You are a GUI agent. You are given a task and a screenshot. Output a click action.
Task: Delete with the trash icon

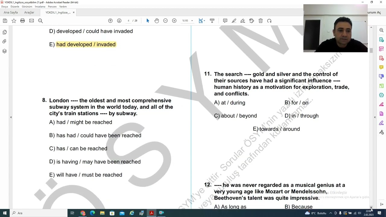(261, 21)
